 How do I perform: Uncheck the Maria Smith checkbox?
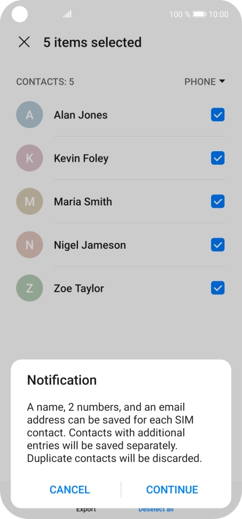[218, 201]
